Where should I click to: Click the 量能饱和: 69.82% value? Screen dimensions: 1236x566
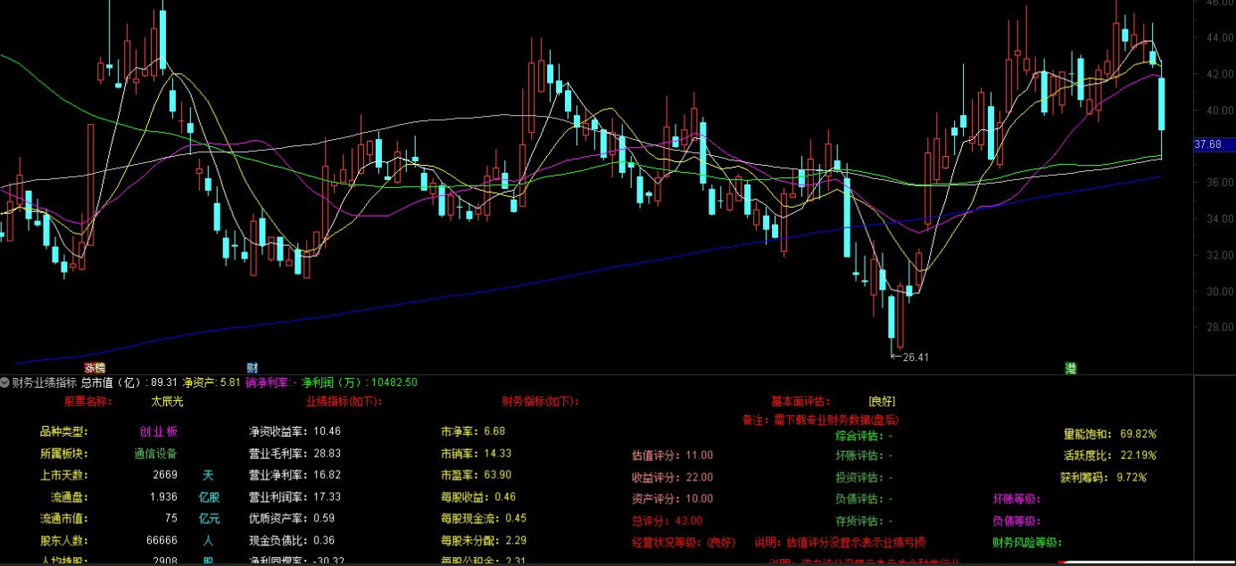click(1110, 434)
